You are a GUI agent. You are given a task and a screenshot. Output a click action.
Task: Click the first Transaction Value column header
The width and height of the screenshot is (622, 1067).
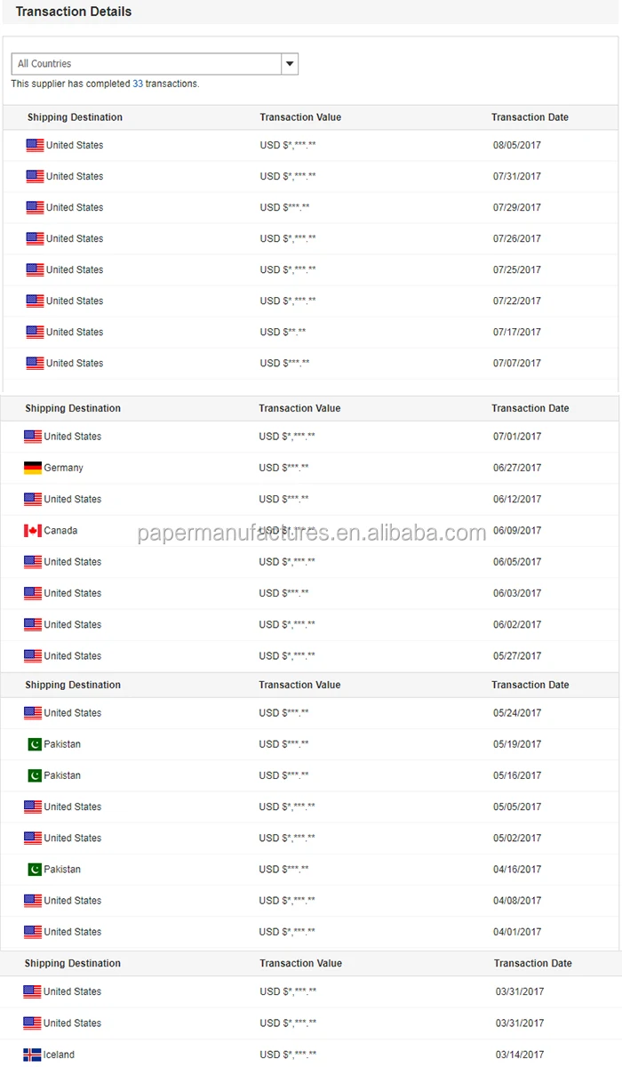point(300,117)
